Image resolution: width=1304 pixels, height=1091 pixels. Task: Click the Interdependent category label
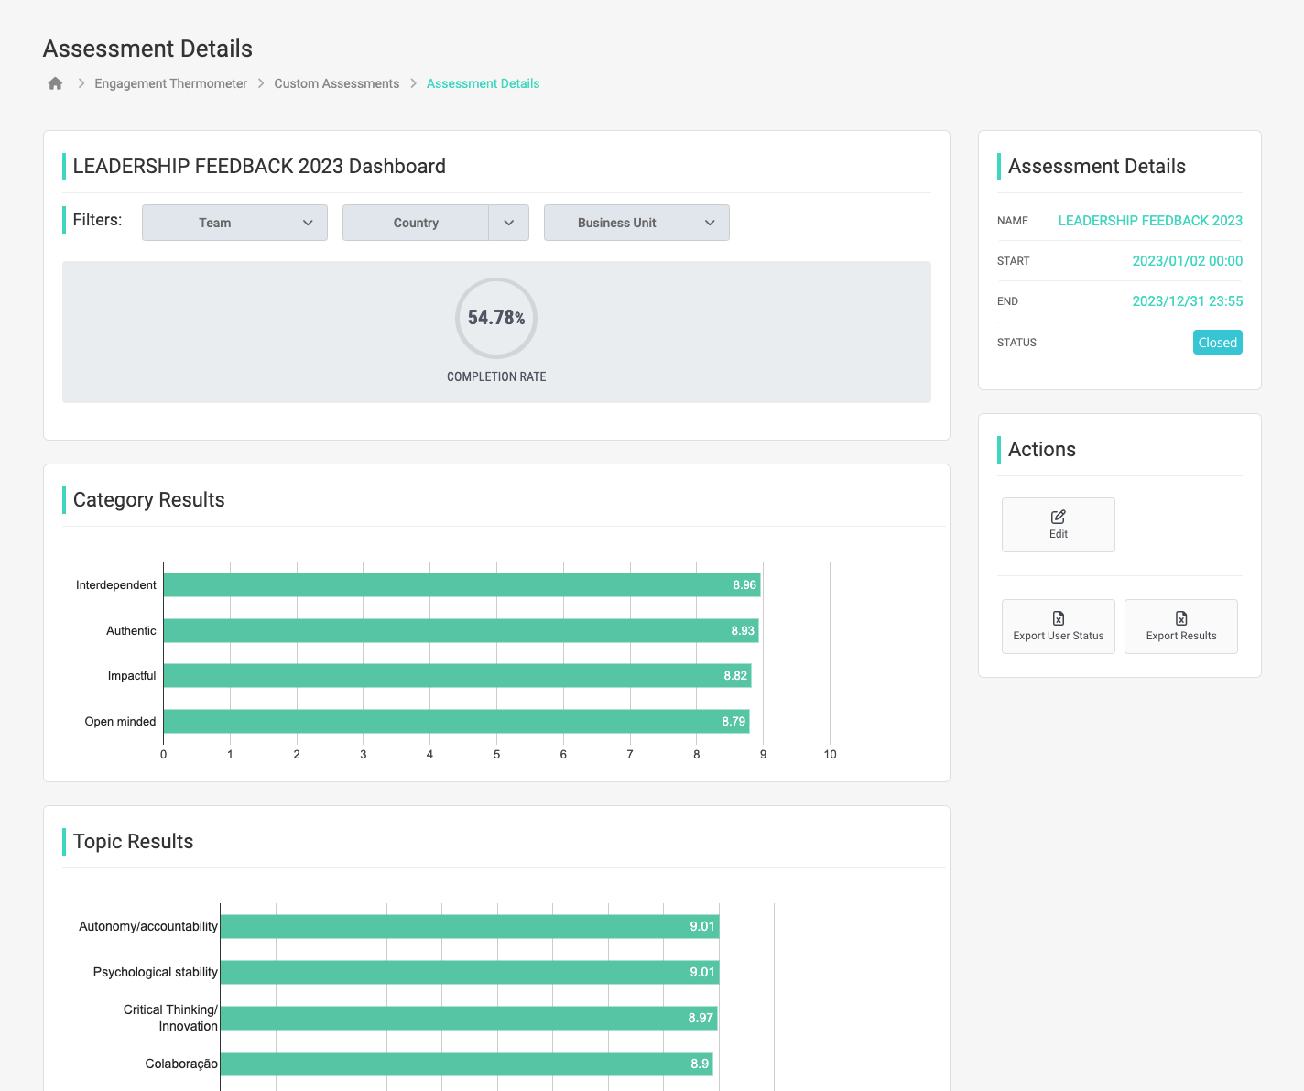click(116, 585)
